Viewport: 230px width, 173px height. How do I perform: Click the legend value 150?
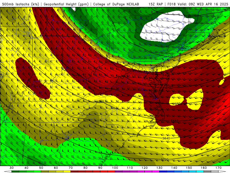click(x=189, y=168)
